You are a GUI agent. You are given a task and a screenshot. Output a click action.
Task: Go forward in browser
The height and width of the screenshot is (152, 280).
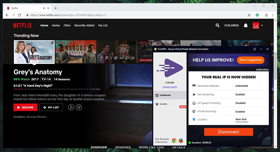coord(13,15)
